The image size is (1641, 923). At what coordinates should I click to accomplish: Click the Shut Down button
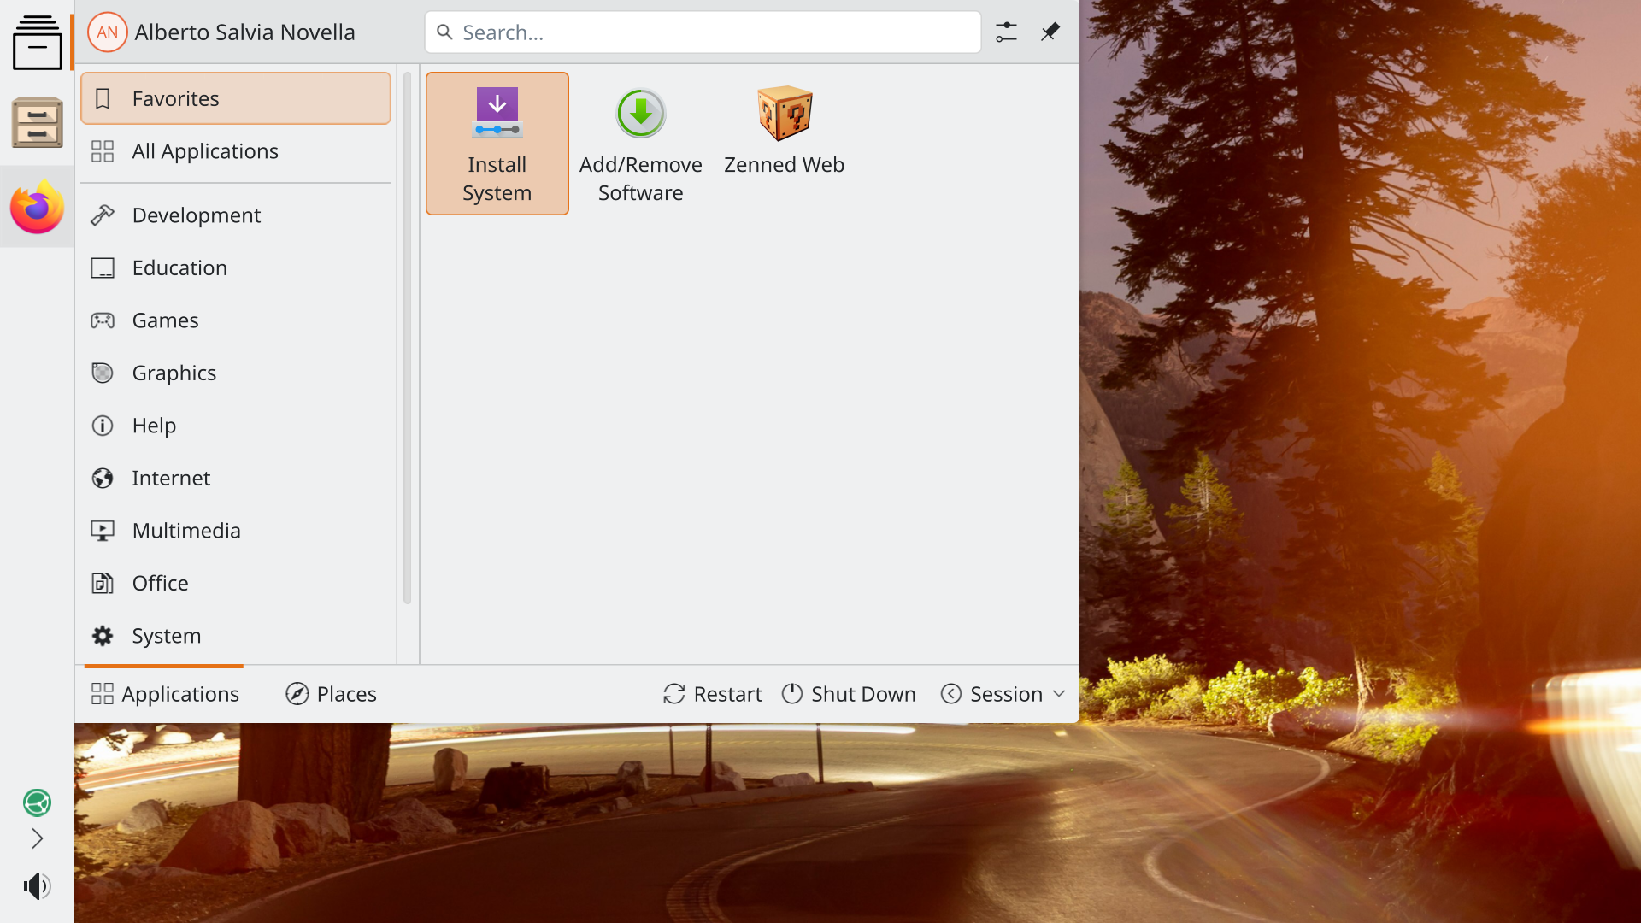coord(849,694)
